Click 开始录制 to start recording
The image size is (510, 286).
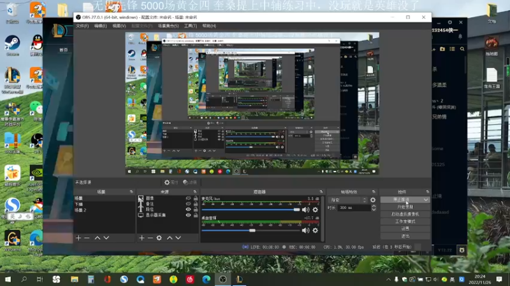pyautogui.click(x=405, y=207)
